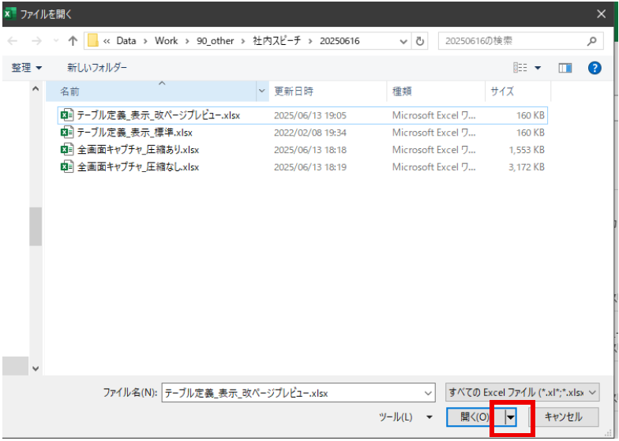
Task: Refresh the current folder view
Action: click(421, 41)
